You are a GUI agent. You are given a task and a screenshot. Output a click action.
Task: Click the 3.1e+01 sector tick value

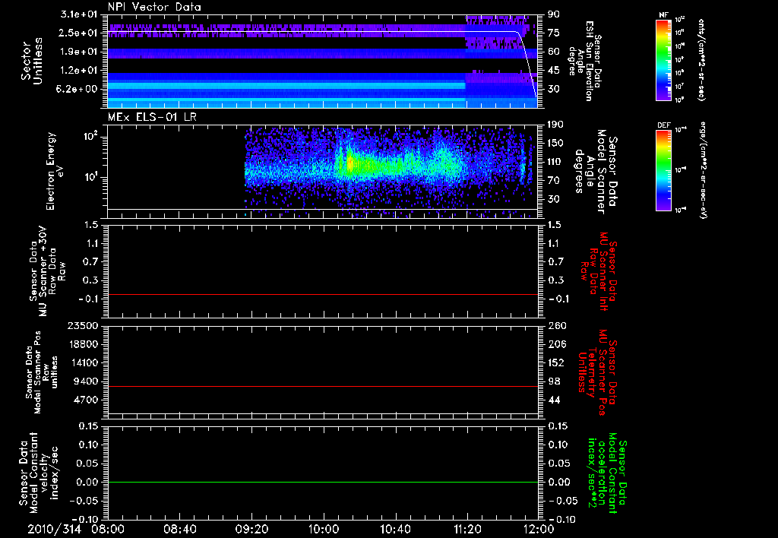[x=78, y=14]
